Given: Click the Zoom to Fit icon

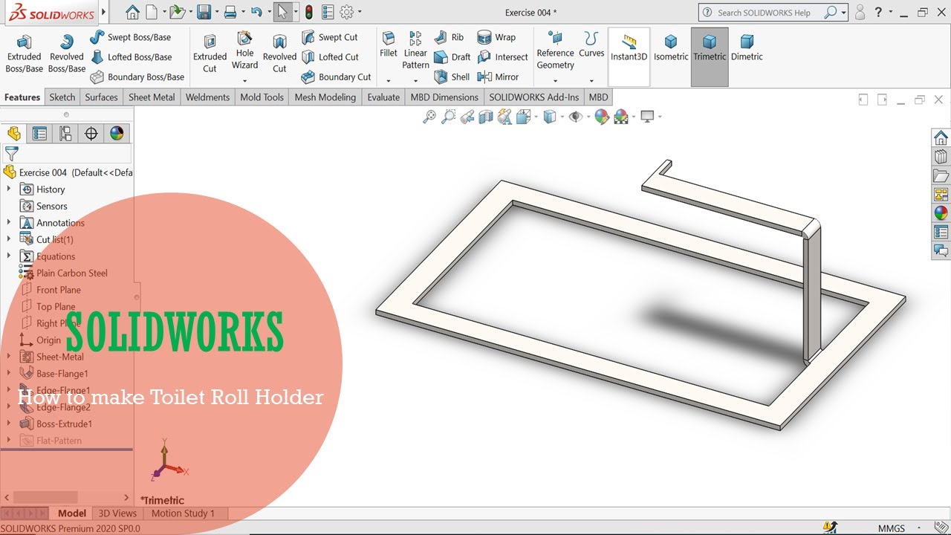Looking at the screenshot, I should (x=429, y=117).
